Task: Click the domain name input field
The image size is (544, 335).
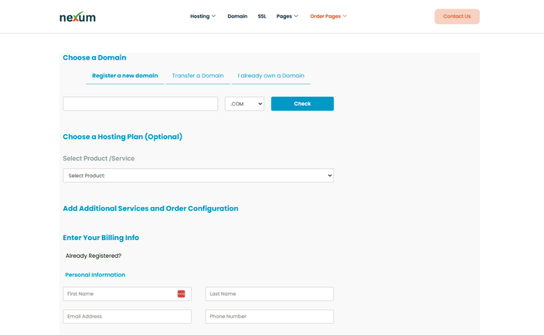Action: tap(140, 104)
